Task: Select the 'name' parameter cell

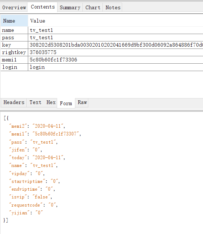Action: pyautogui.click(x=14, y=30)
